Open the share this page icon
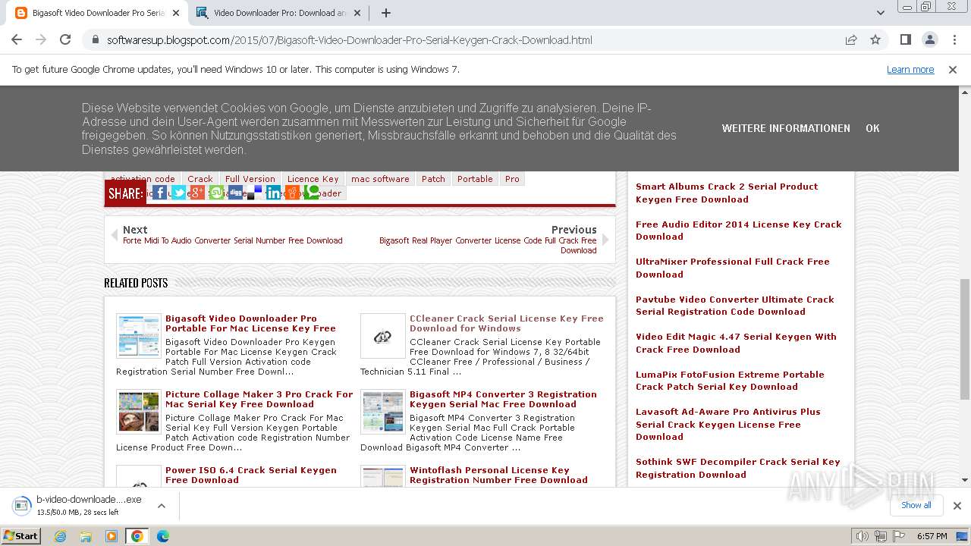Viewport: 971px width, 546px height. [851, 39]
